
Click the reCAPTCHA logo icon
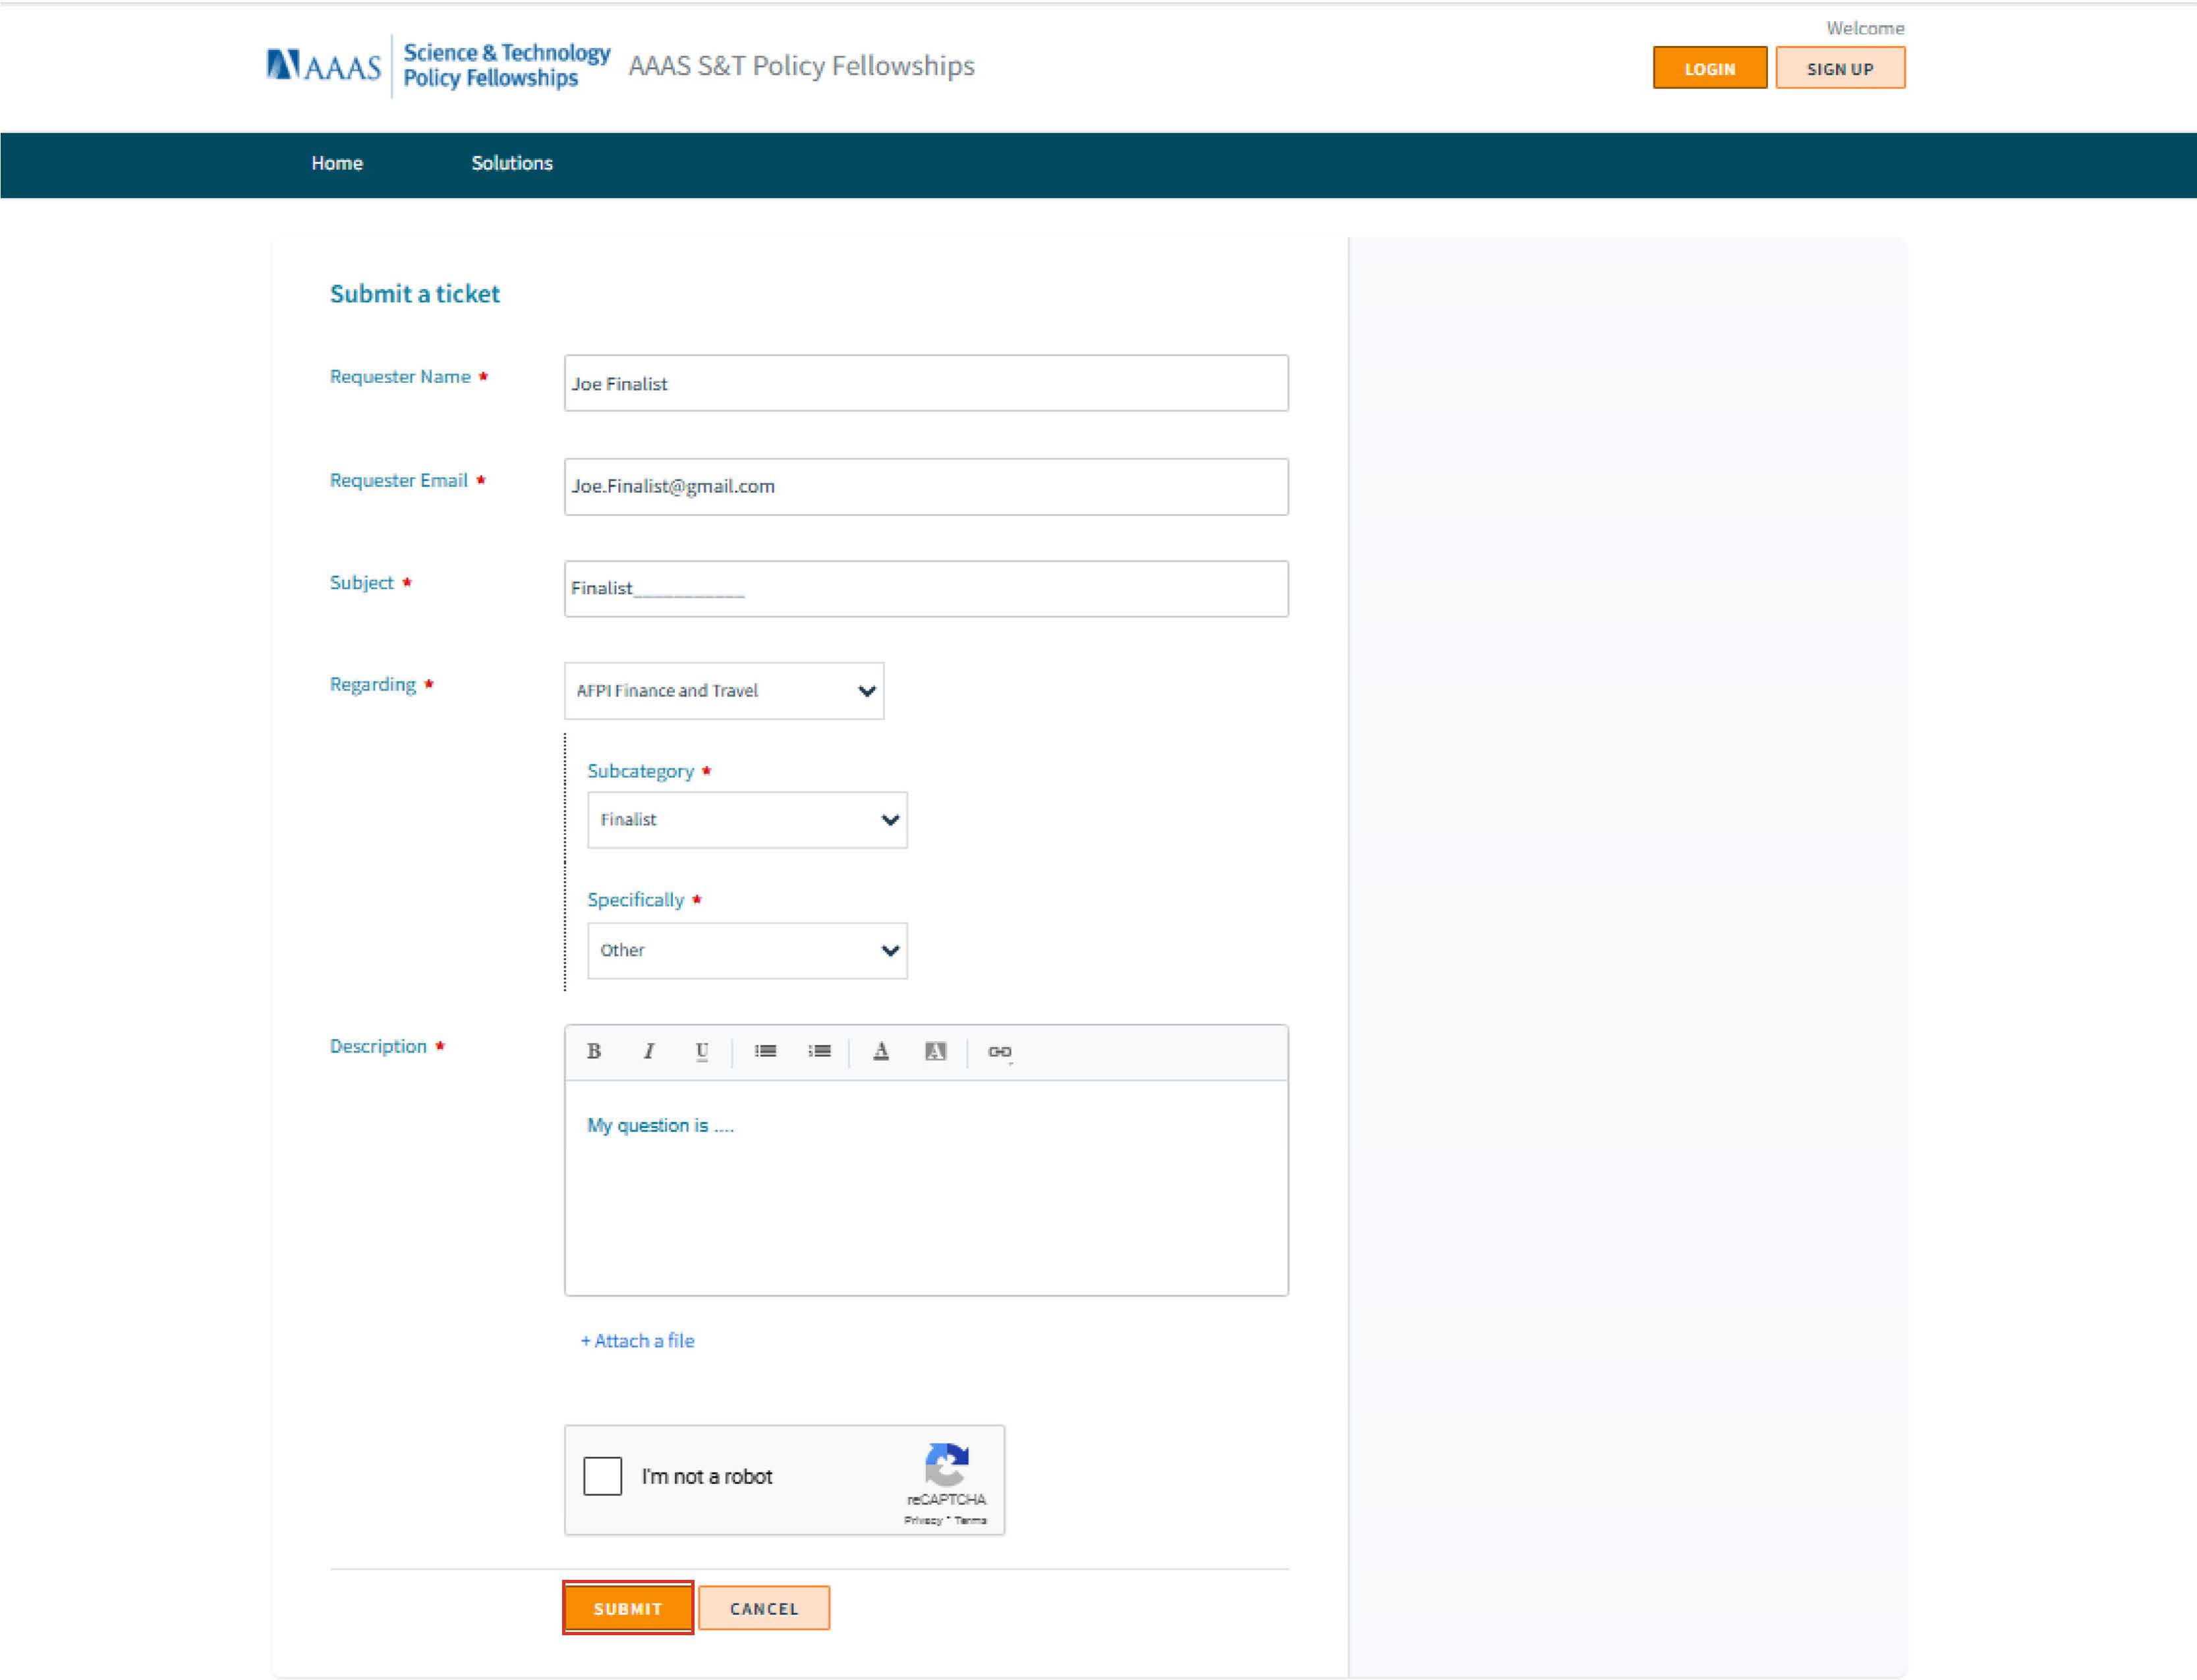(947, 1464)
